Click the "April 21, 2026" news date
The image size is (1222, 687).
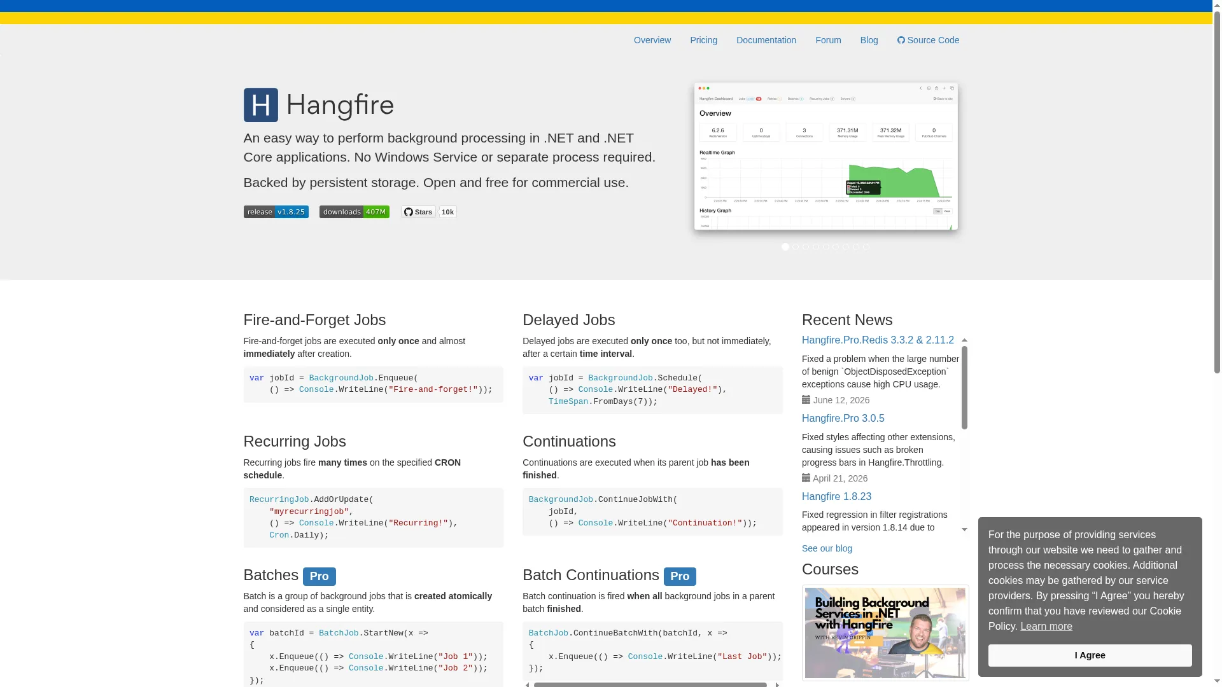840,478
